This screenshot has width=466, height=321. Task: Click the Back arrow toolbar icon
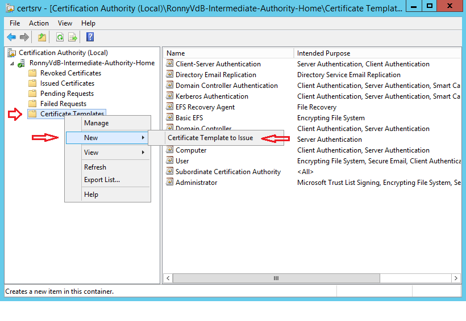coord(11,37)
